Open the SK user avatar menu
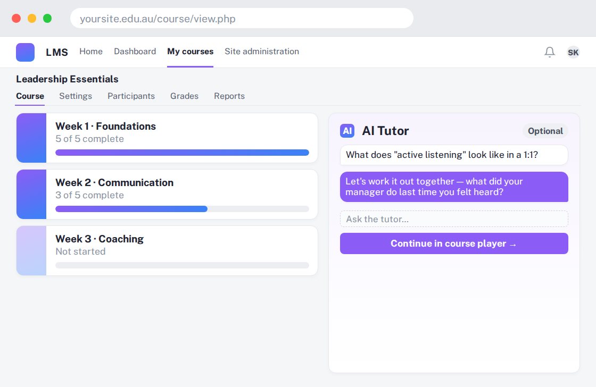 (x=573, y=52)
